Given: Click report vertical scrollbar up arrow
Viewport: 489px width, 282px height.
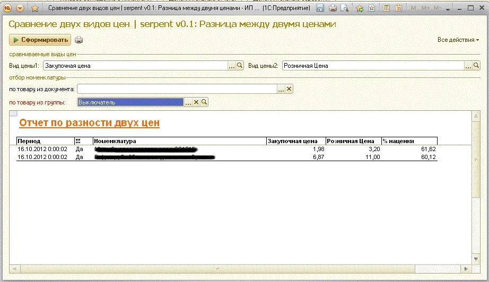Looking at the screenshot, I should [476, 116].
